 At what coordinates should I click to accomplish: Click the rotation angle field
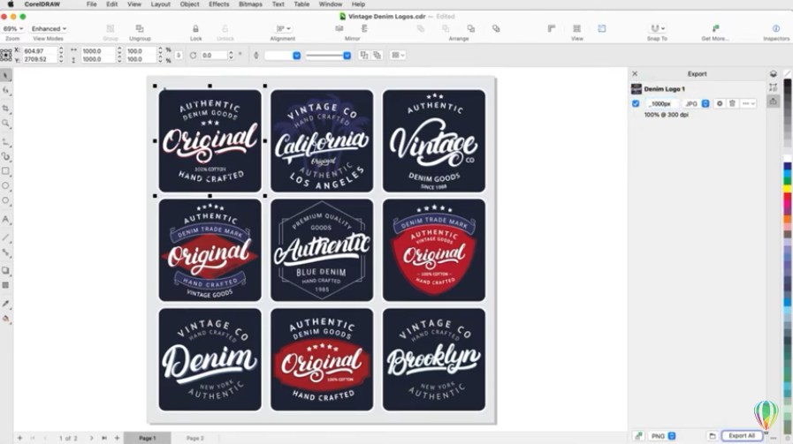(213, 55)
